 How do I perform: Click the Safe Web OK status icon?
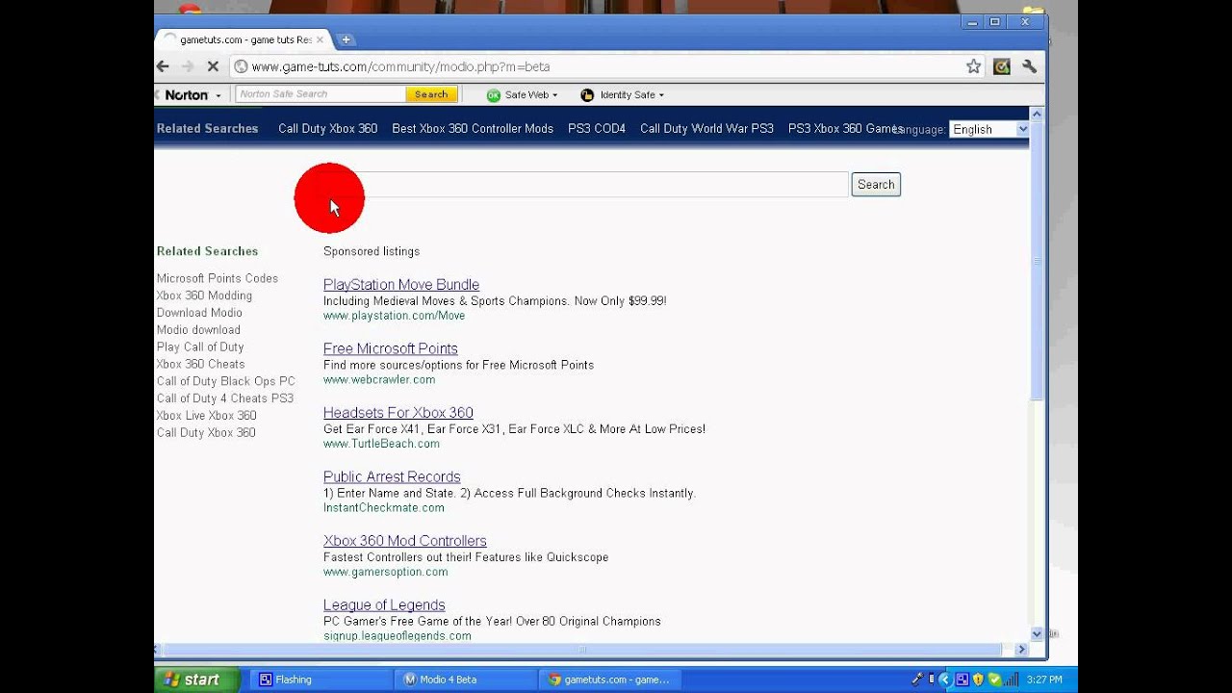tap(493, 94)
